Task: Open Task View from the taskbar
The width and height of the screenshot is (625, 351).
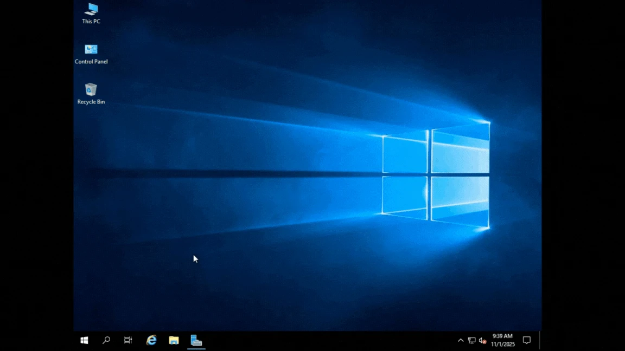Action: [x=128, y=340]
